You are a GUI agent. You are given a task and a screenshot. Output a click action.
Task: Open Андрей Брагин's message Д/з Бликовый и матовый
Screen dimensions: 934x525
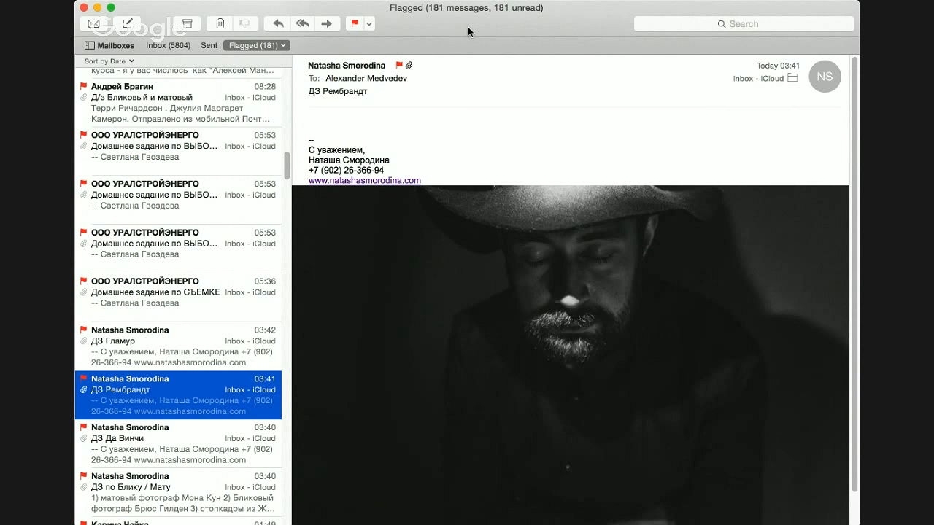point(178,103)
